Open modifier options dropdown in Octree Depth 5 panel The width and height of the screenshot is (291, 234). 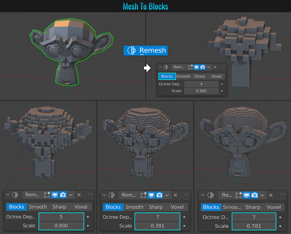click(71, 195)
